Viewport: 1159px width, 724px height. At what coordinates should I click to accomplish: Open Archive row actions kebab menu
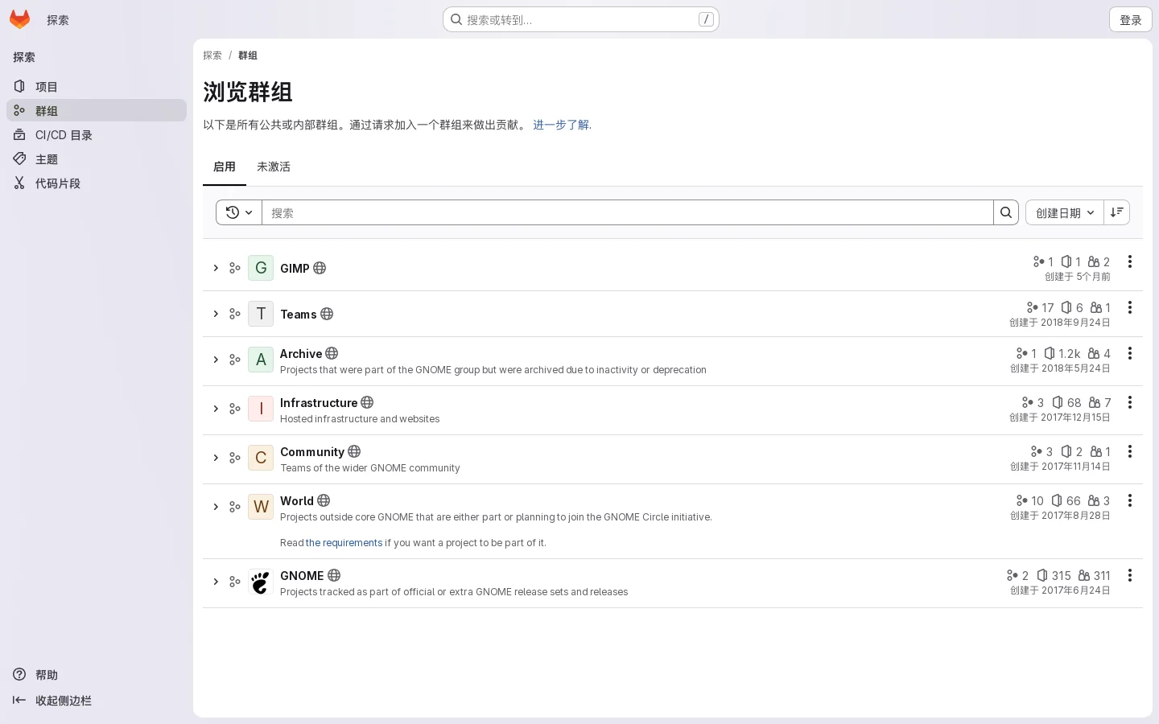(x=1130, y=353)
